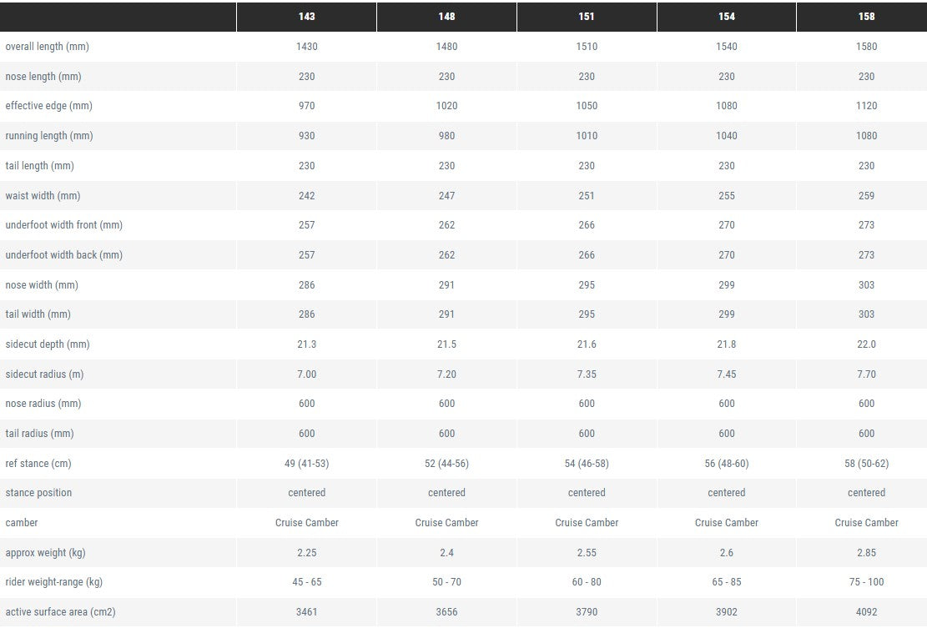Click the sidecut radius (m) row label

click(44, 374)
